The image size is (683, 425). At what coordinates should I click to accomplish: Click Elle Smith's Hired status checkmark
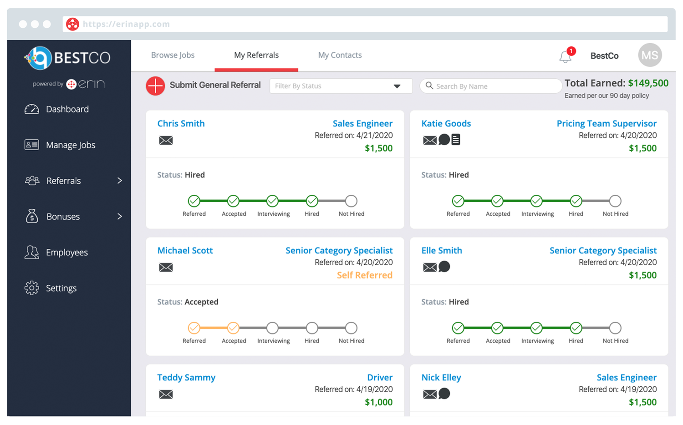[576, 328]
